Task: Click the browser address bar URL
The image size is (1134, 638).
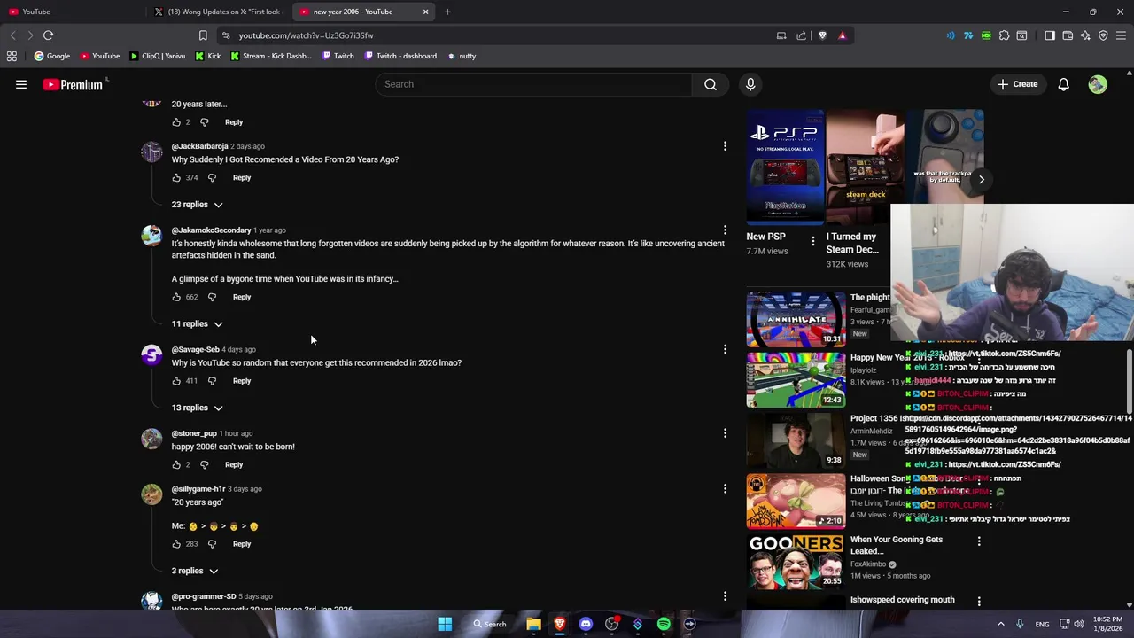Action: pos(306,35)
